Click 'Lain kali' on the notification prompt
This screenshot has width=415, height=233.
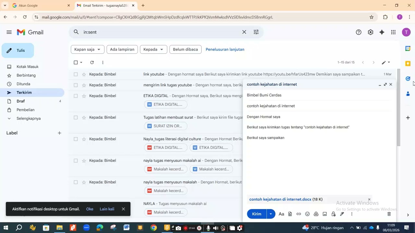click(107, 209)
